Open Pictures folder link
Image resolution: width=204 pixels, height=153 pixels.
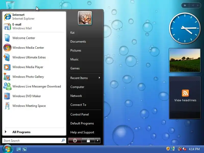(x=76, y=50)
